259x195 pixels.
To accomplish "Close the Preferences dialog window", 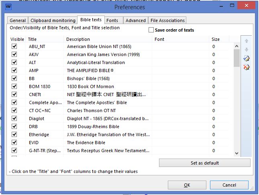I will pos(246,6).
